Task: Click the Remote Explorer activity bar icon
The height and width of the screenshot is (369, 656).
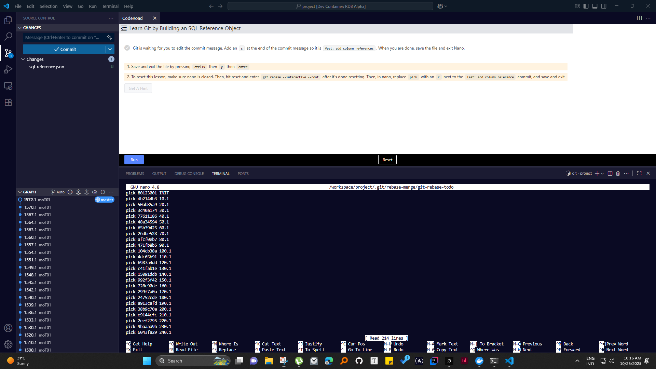Action: coord(8,86)
